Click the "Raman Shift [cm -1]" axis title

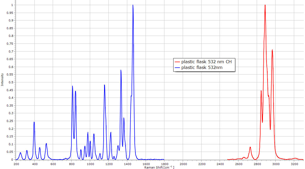159,167
